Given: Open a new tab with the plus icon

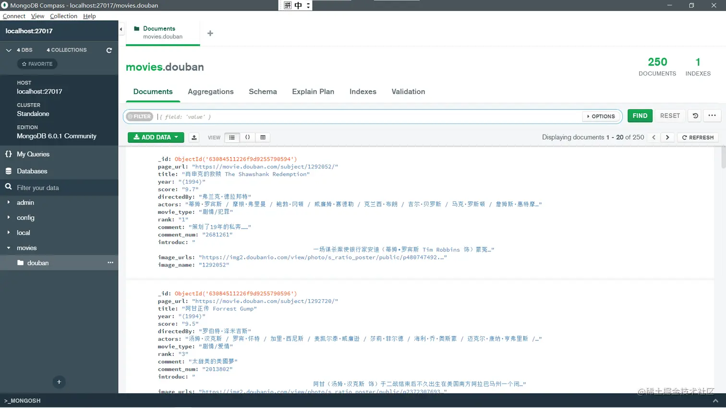Looking at the screenshot, I should 210,33.
